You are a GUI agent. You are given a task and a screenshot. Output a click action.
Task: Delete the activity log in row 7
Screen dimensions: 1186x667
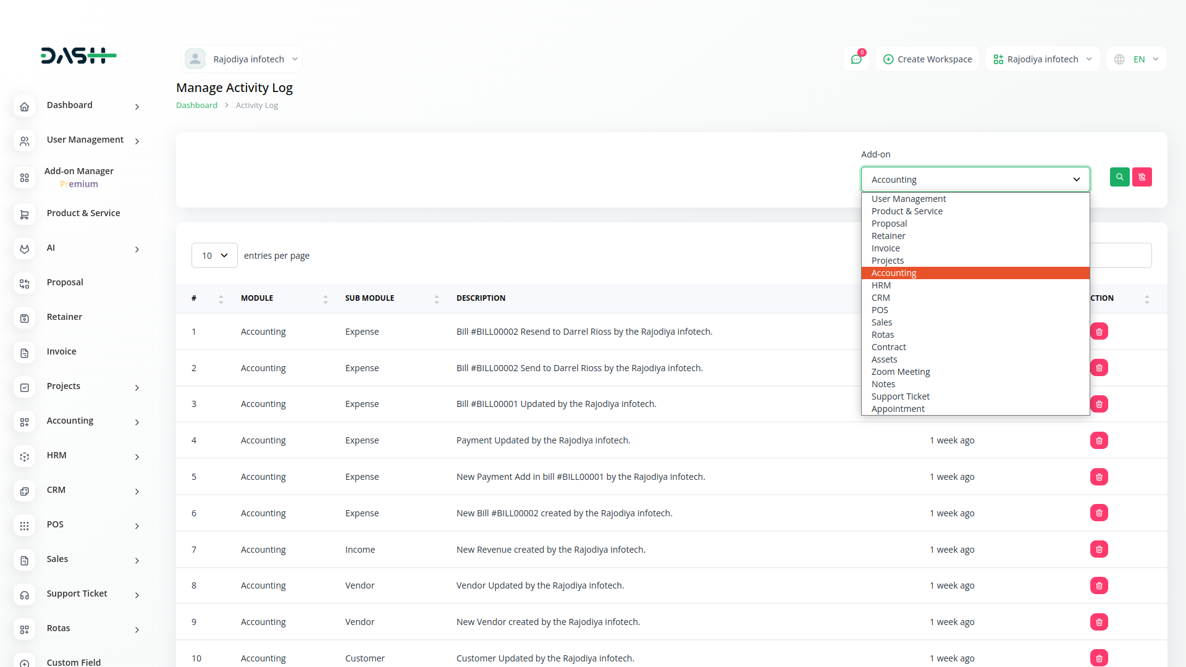1099,549
